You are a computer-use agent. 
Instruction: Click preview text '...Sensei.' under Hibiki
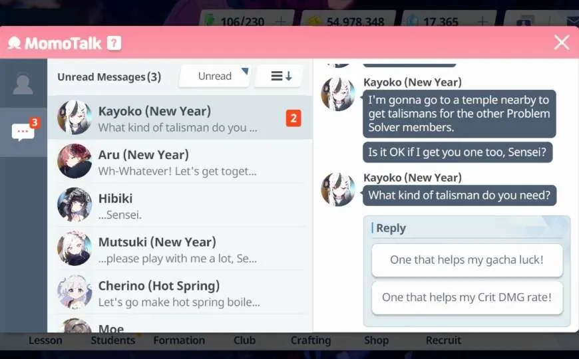tap(120, 215)
